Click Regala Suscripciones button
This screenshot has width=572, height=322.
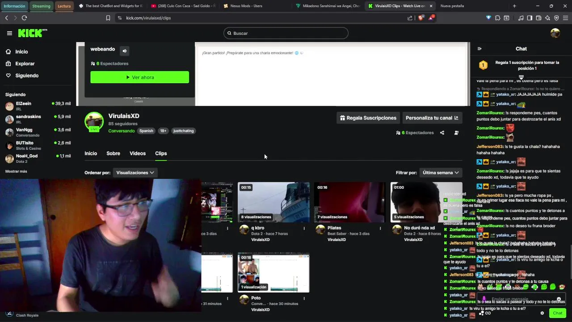[368, 118]
